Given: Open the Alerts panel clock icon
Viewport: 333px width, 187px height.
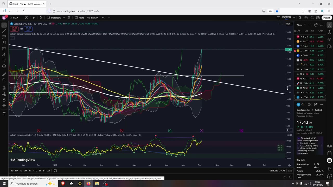Looking at the screenshot, I should 329,32.
